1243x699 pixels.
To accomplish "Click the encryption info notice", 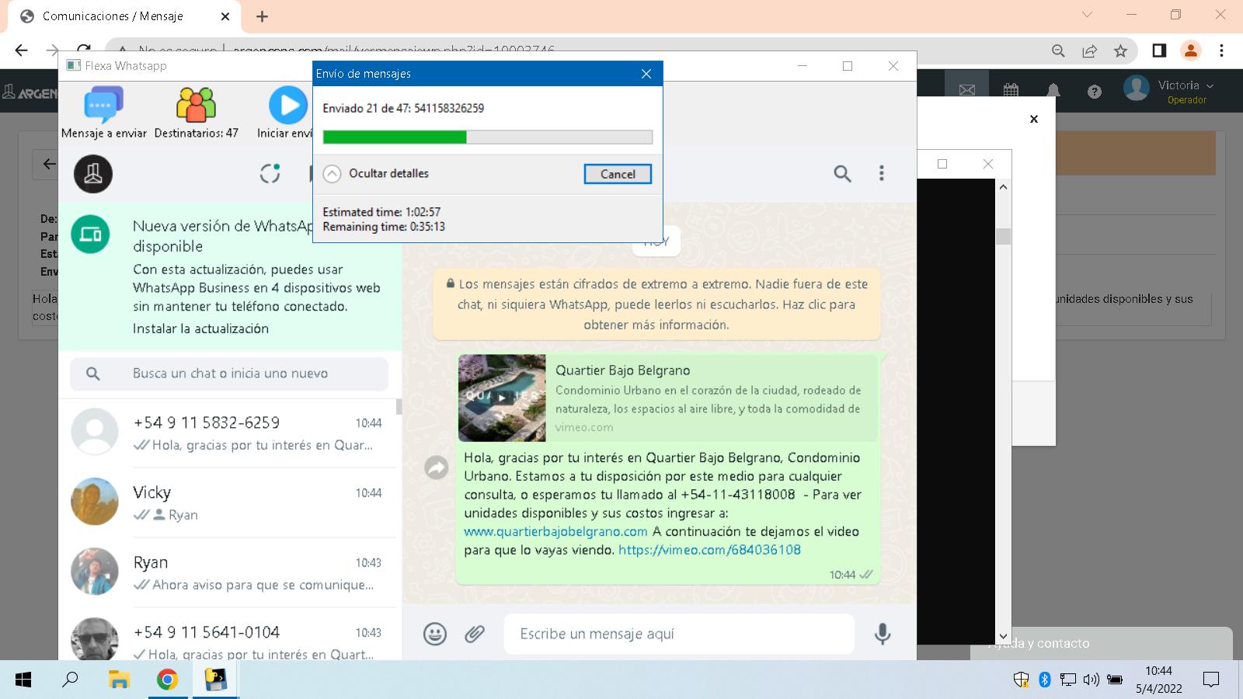I will click(x=656, y=304).
